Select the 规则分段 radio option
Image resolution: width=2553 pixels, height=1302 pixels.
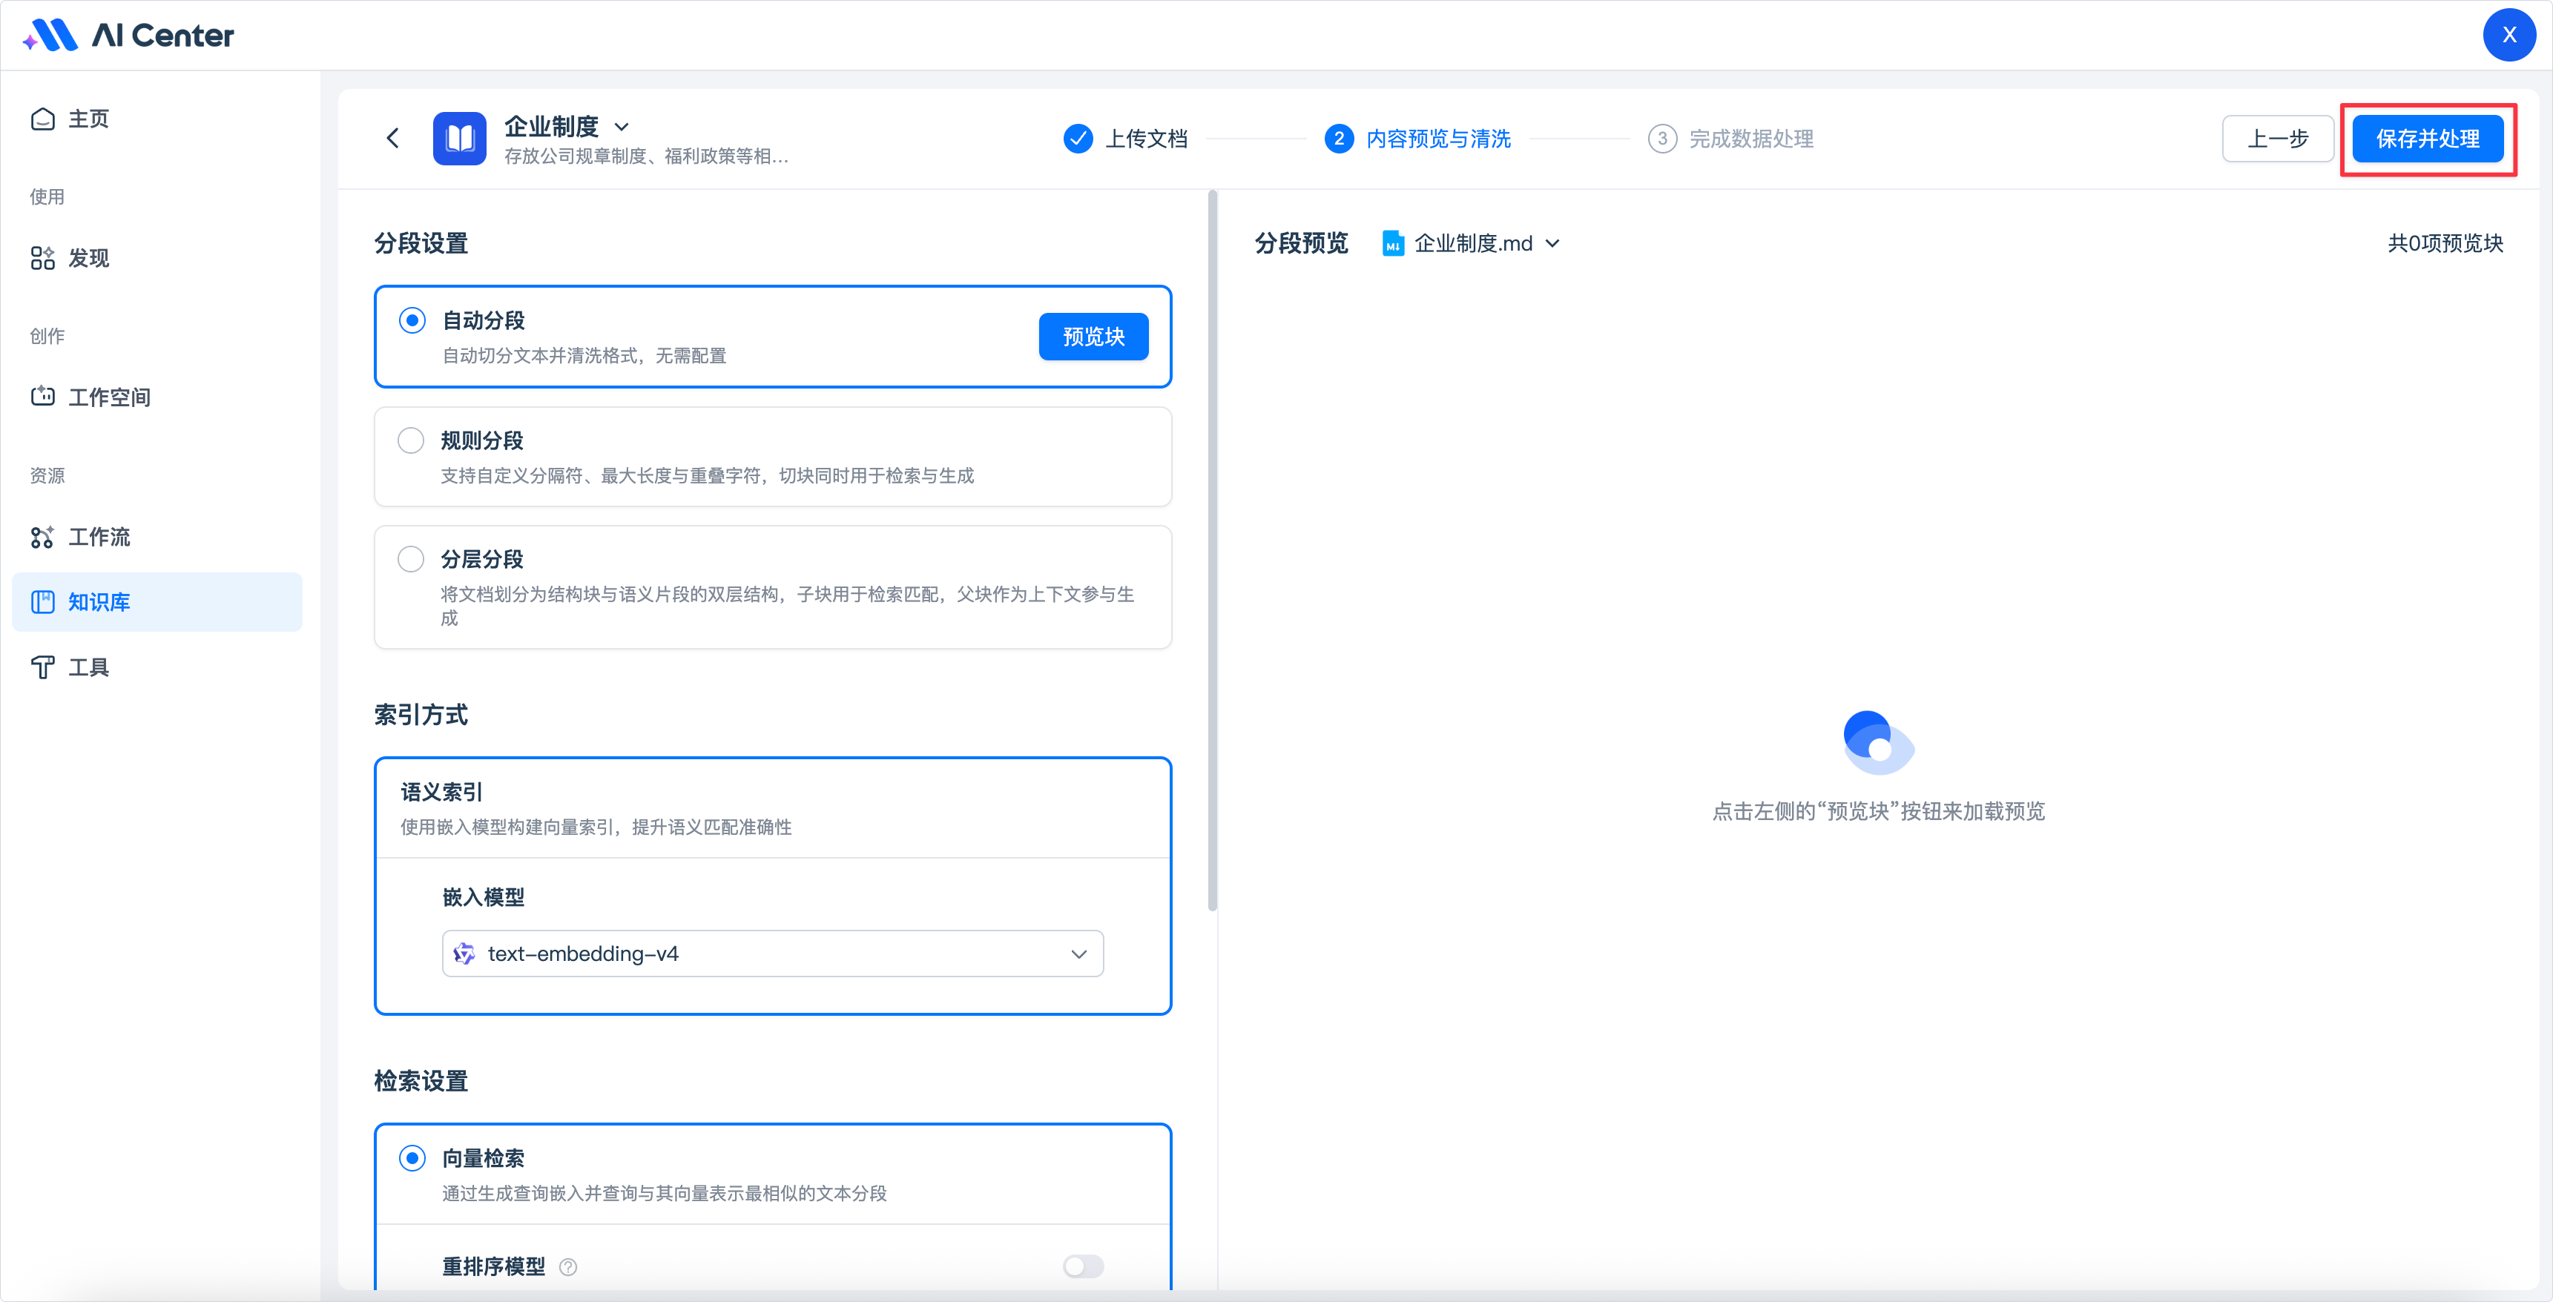point(410,440)
